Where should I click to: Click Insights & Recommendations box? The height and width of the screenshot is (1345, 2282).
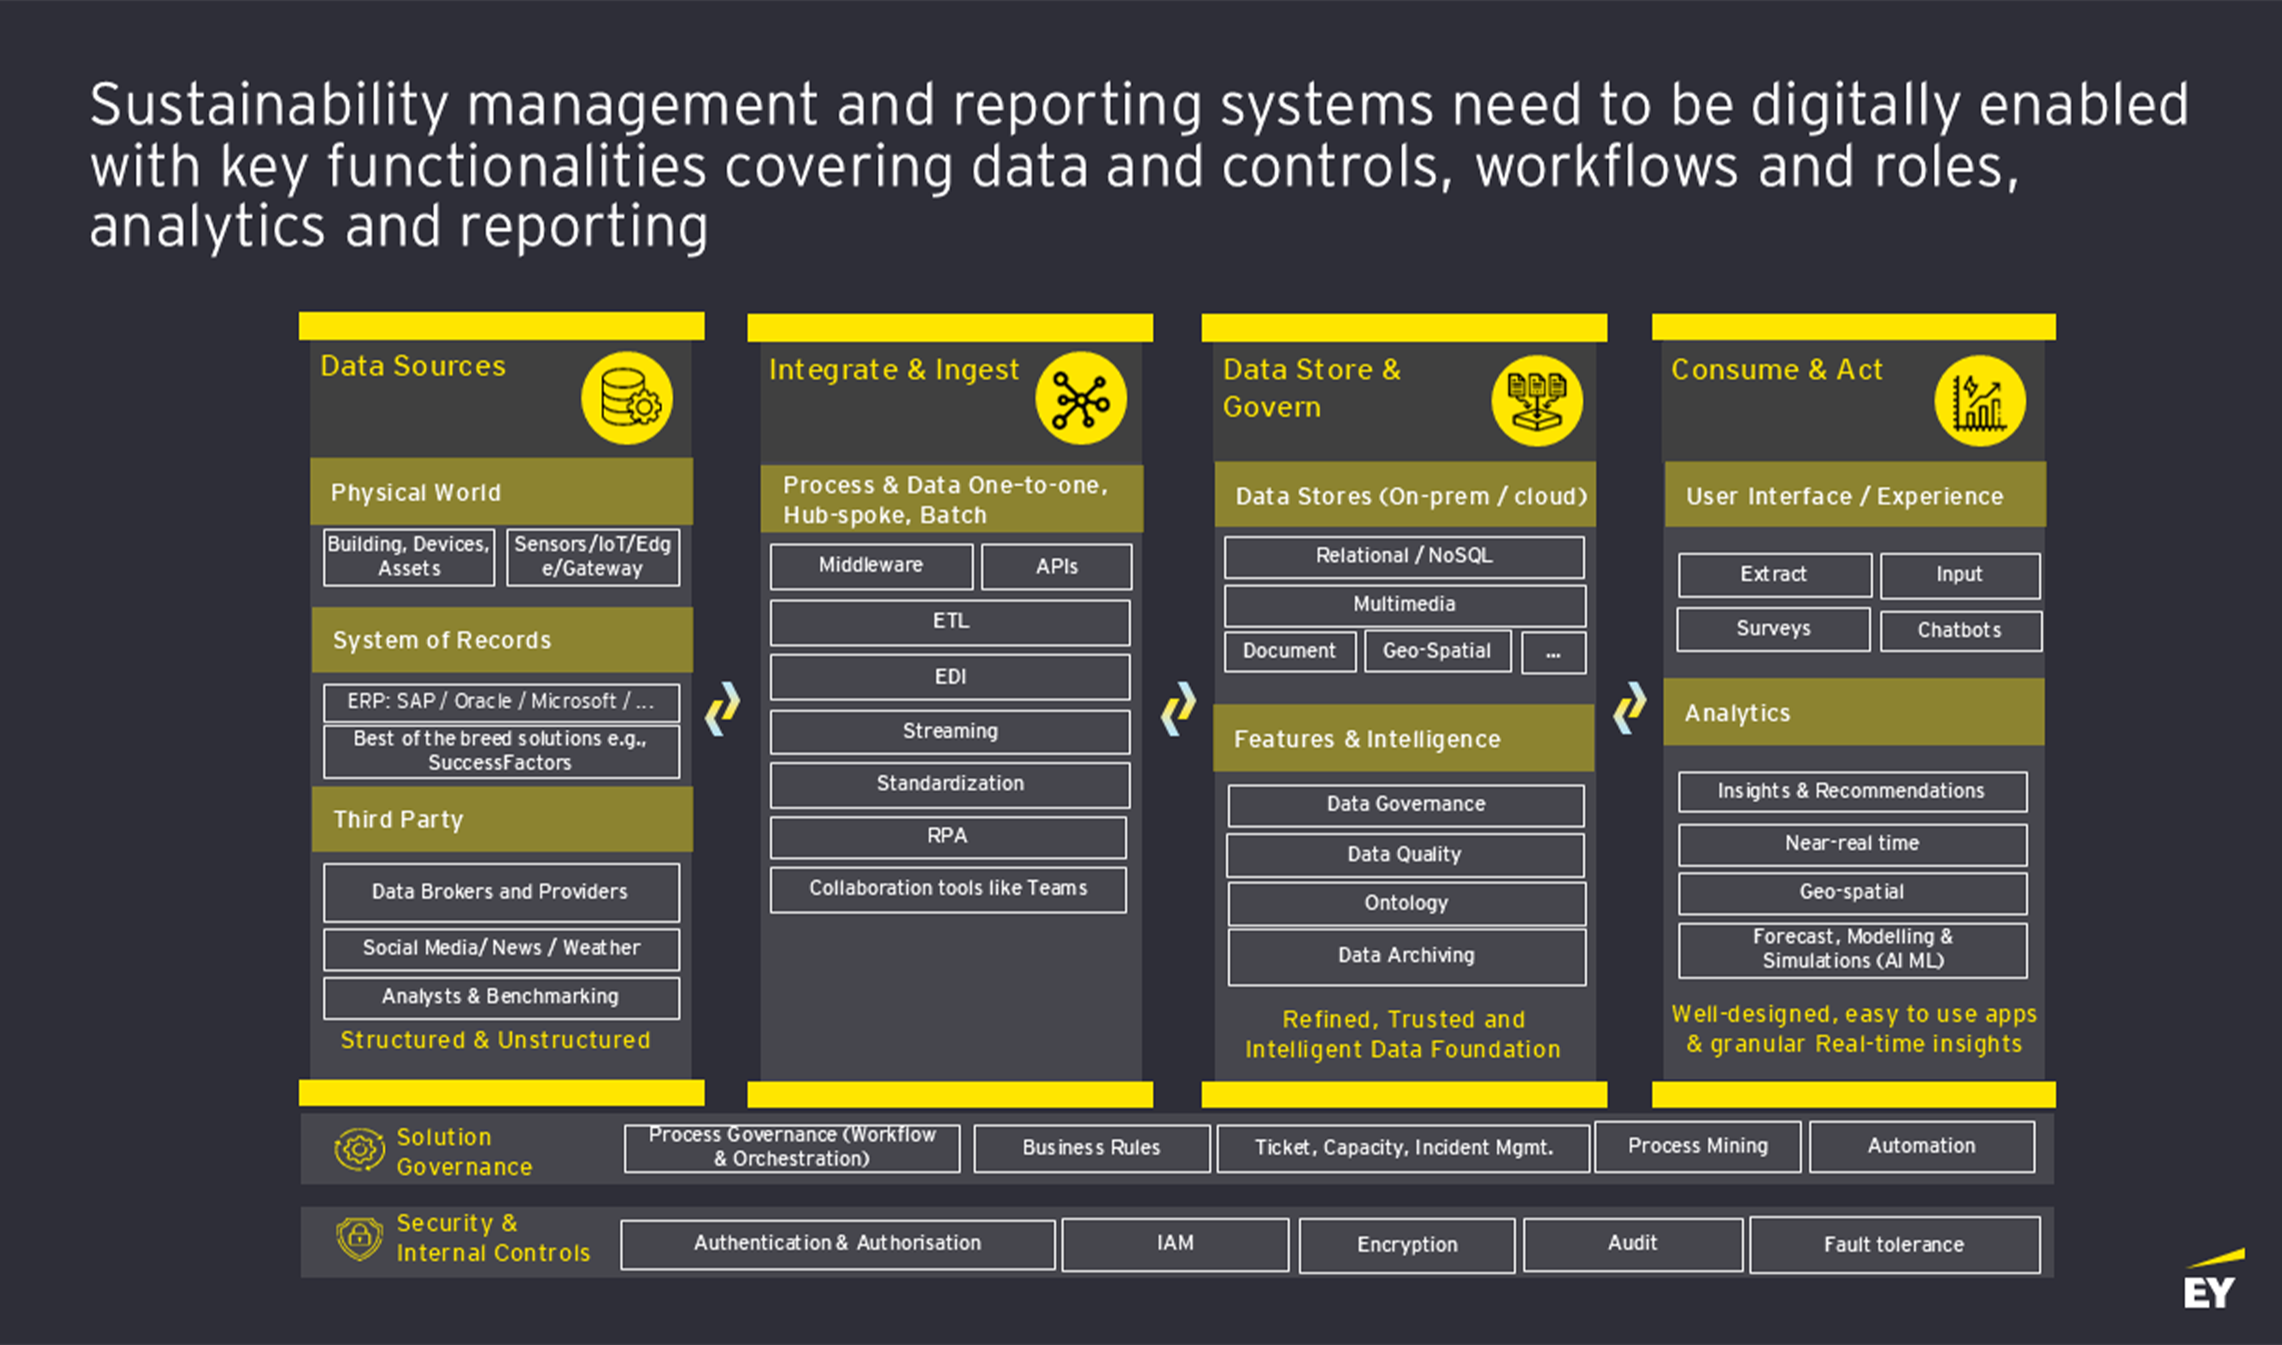1851,791
